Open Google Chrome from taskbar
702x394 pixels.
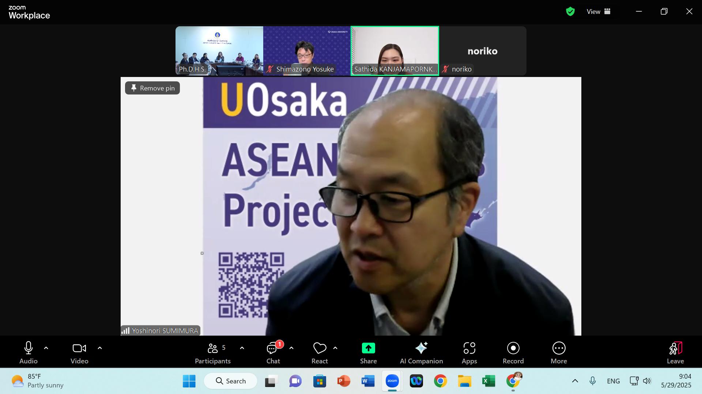(441, 381)
